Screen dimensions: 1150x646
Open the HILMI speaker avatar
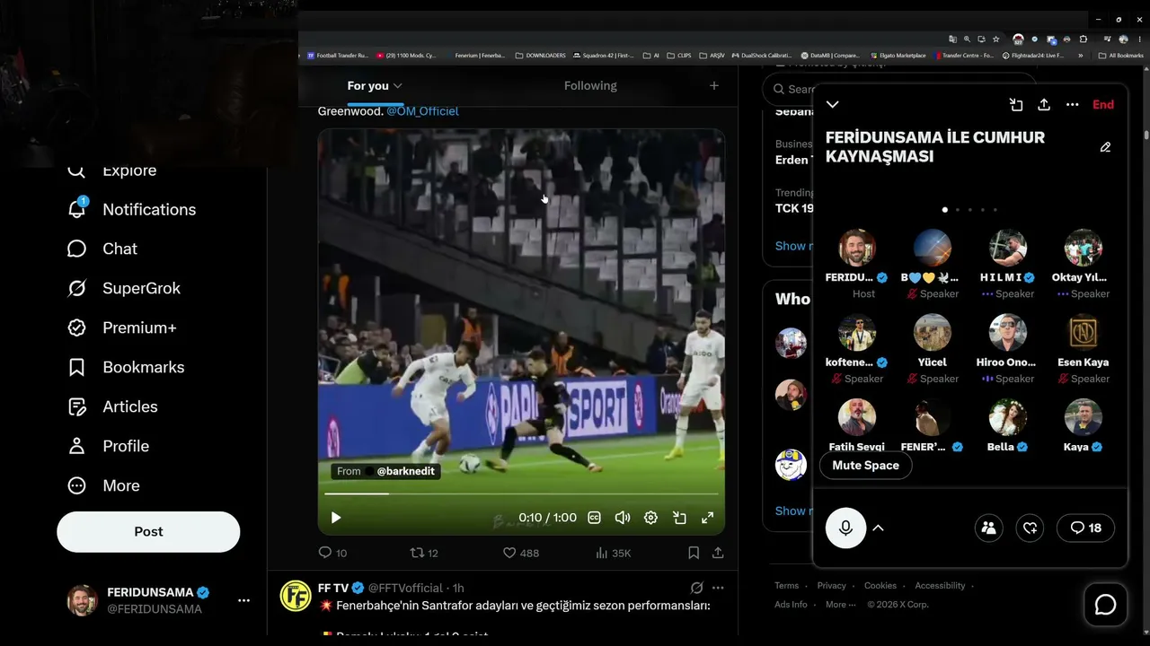click(x=1008, y=248)
